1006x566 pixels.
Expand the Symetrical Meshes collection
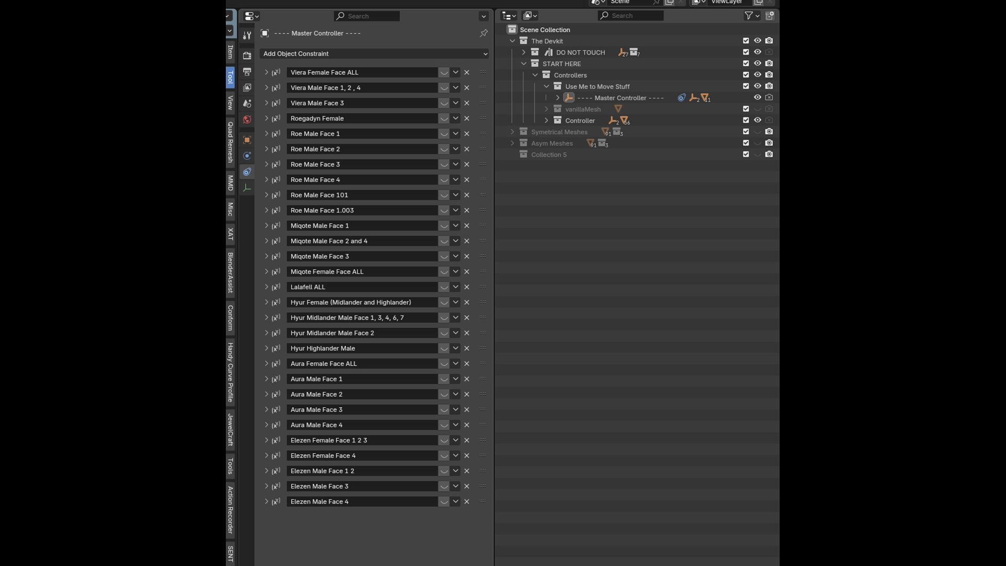tap(512, 132)
